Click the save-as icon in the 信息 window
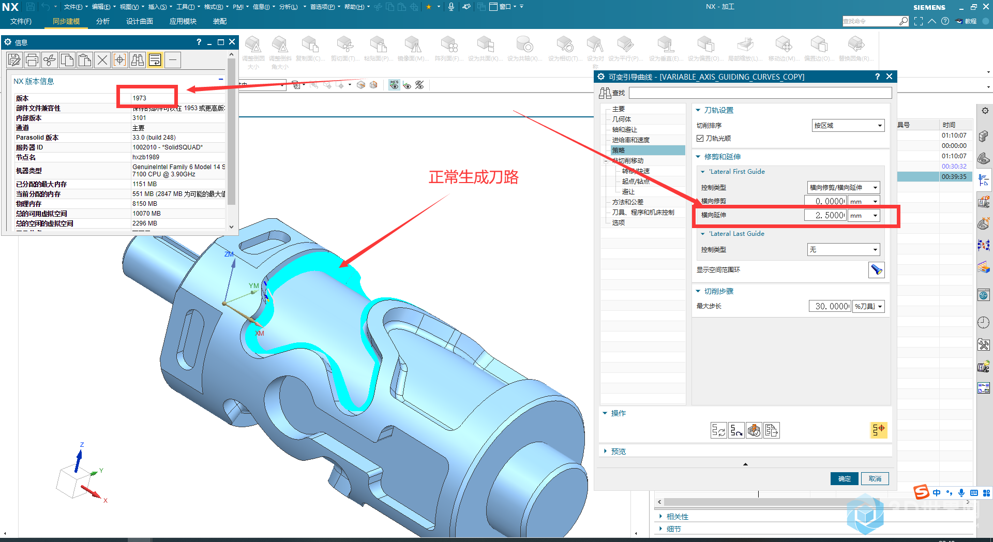 (x=14, y=60)
